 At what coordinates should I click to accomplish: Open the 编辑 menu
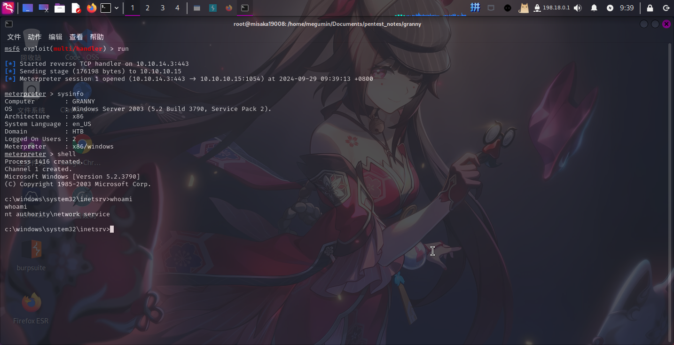click(x=55, y=37)
